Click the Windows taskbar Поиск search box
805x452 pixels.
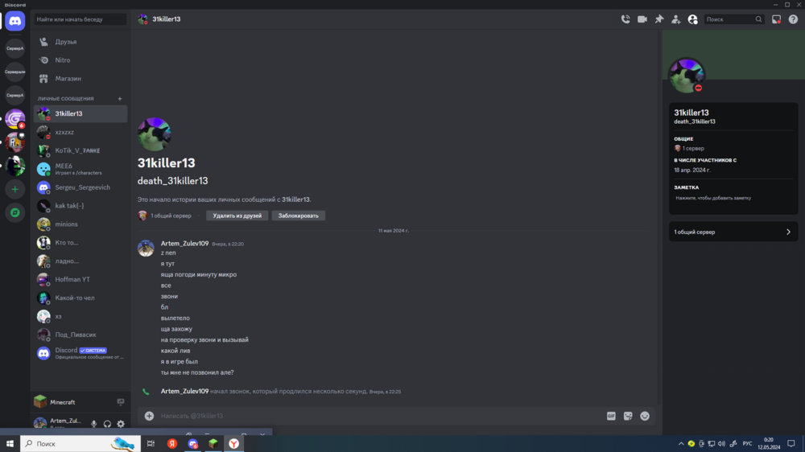[80, 443]
